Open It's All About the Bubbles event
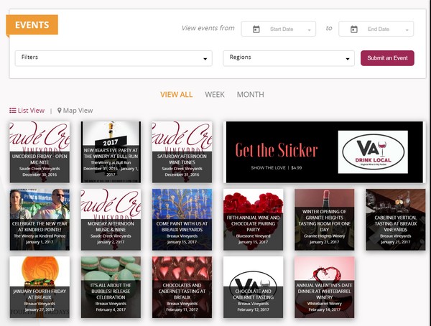431x326 pixels. (x=111, y=287)
